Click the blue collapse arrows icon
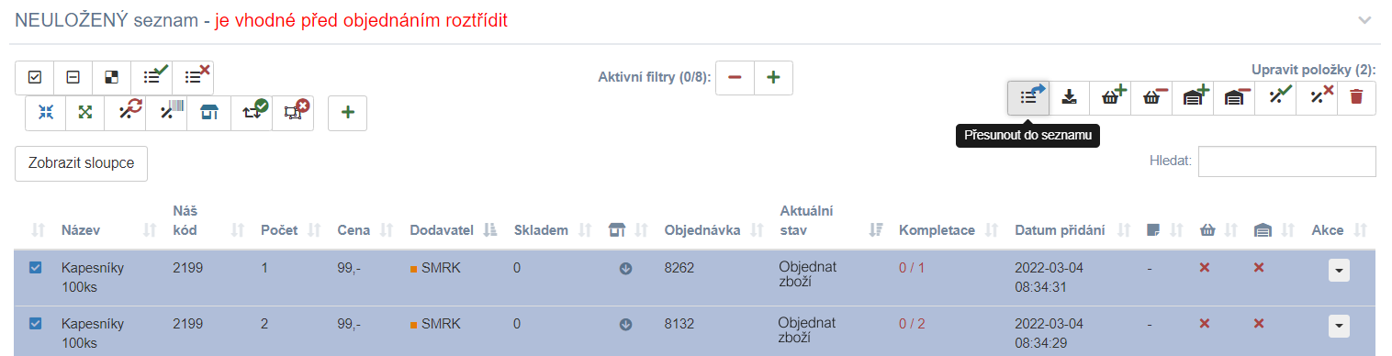This screenshot has width=1392, height=356. (x=46, y=112)
